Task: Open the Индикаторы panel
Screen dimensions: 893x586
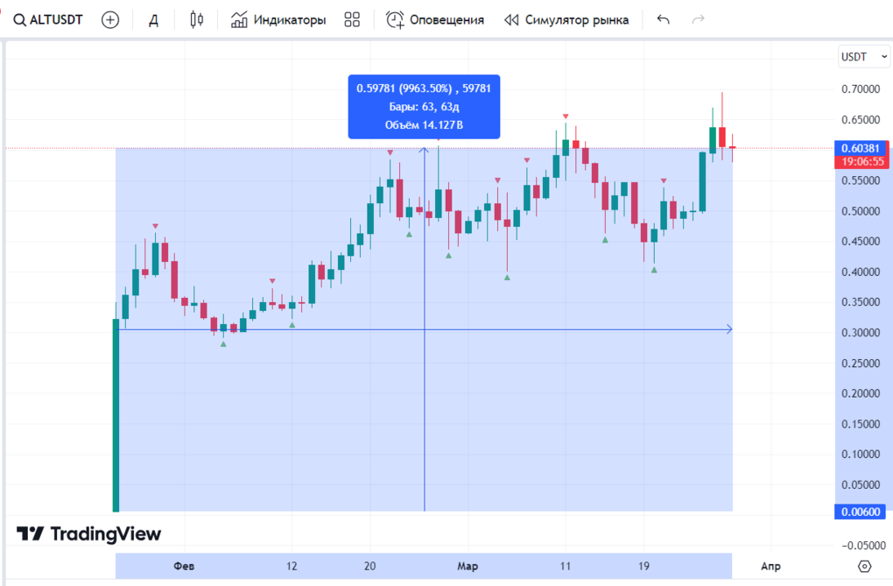Action: point(278,19)
